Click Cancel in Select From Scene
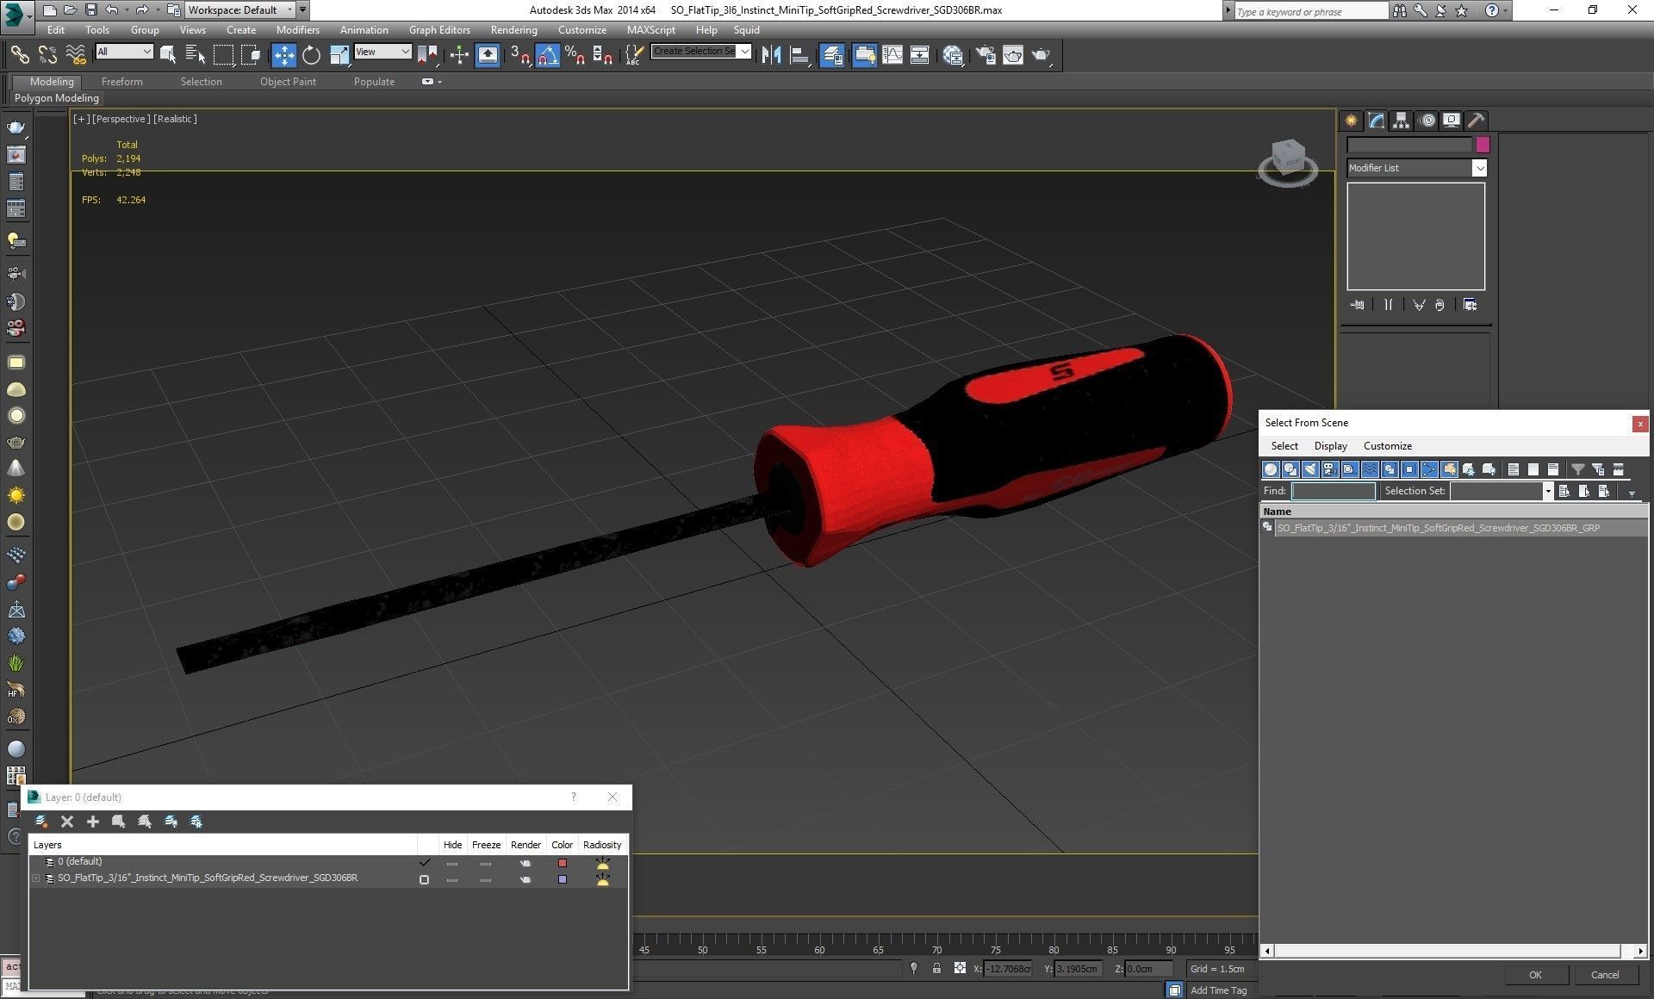 point(1604,975)
